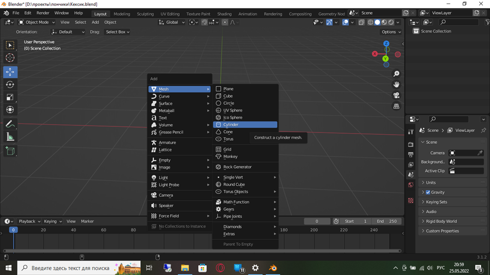490x275 pixels.
Task: Toggle camera view icon
Action: pyautogui.click(x=396, y=95)
